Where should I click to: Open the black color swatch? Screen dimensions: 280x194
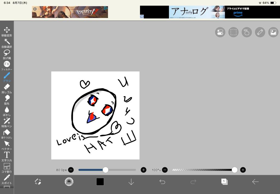point(100,182)
